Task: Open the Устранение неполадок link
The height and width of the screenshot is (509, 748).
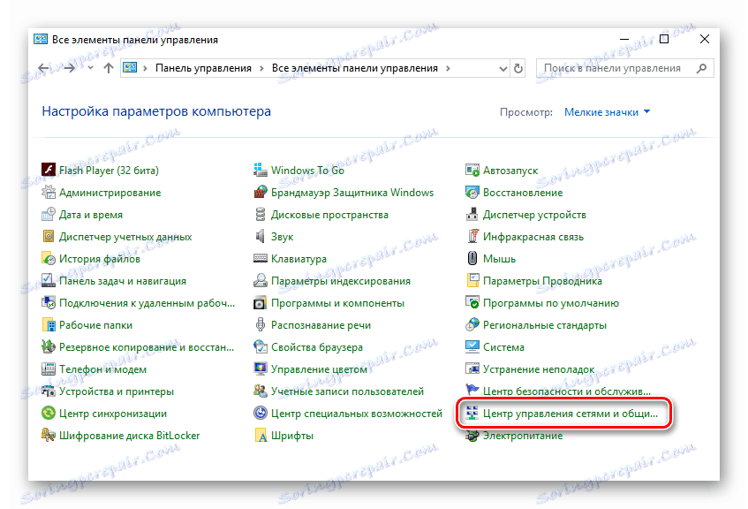Action: [x=537, y=369]
